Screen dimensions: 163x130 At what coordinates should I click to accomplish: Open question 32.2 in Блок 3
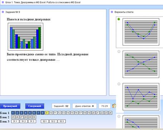53,121
